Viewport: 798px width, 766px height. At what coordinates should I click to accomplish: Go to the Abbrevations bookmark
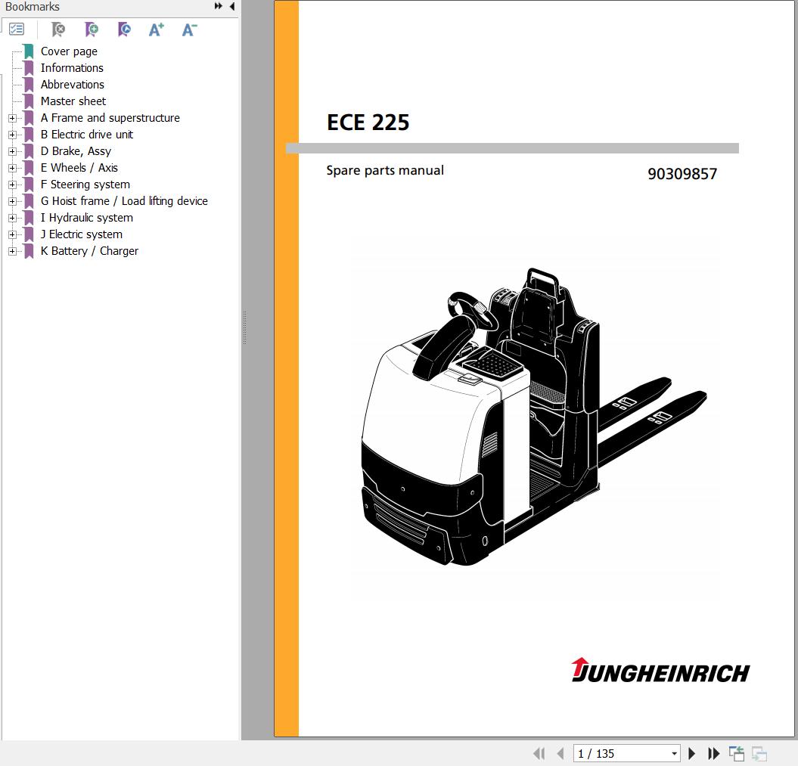pyautogui.click(x=72, y=85)
